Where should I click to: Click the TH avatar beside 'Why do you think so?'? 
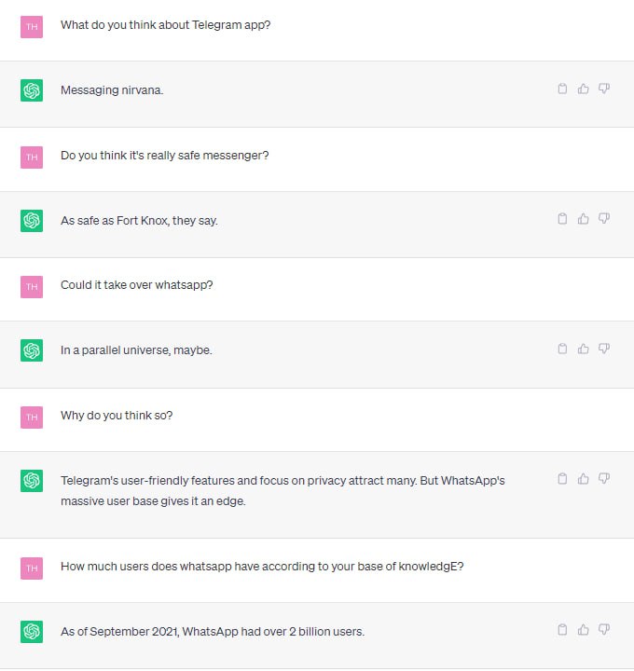point(32,418)
